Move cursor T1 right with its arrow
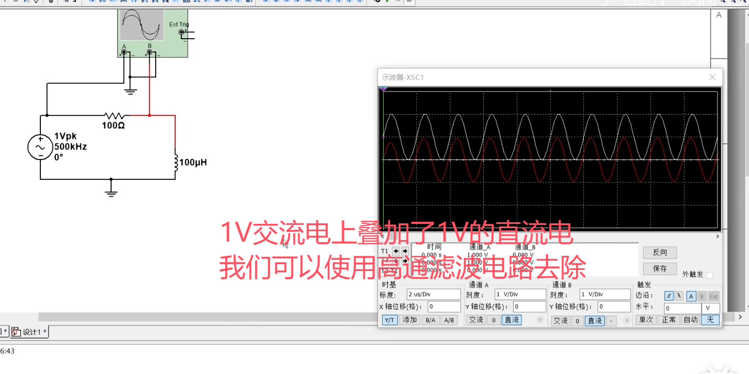 pos(405,251)
